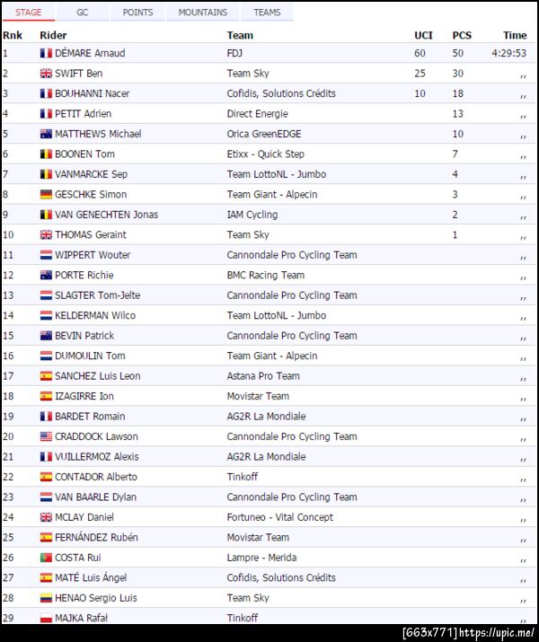
Task: Select the MOUNTAINS tab
Action: click(202, 13)
